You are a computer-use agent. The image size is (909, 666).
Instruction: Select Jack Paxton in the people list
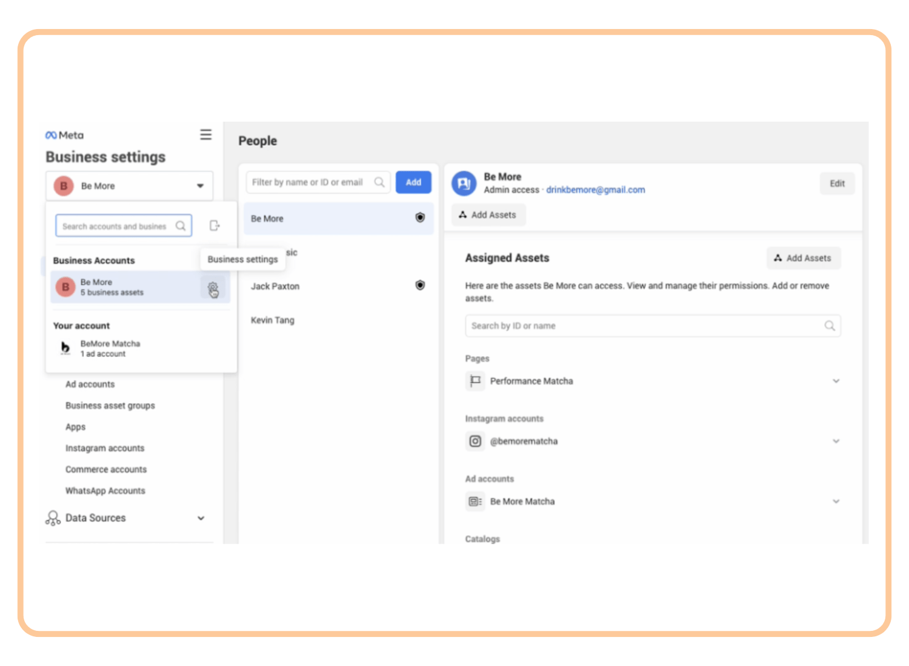tap(339, 286)
